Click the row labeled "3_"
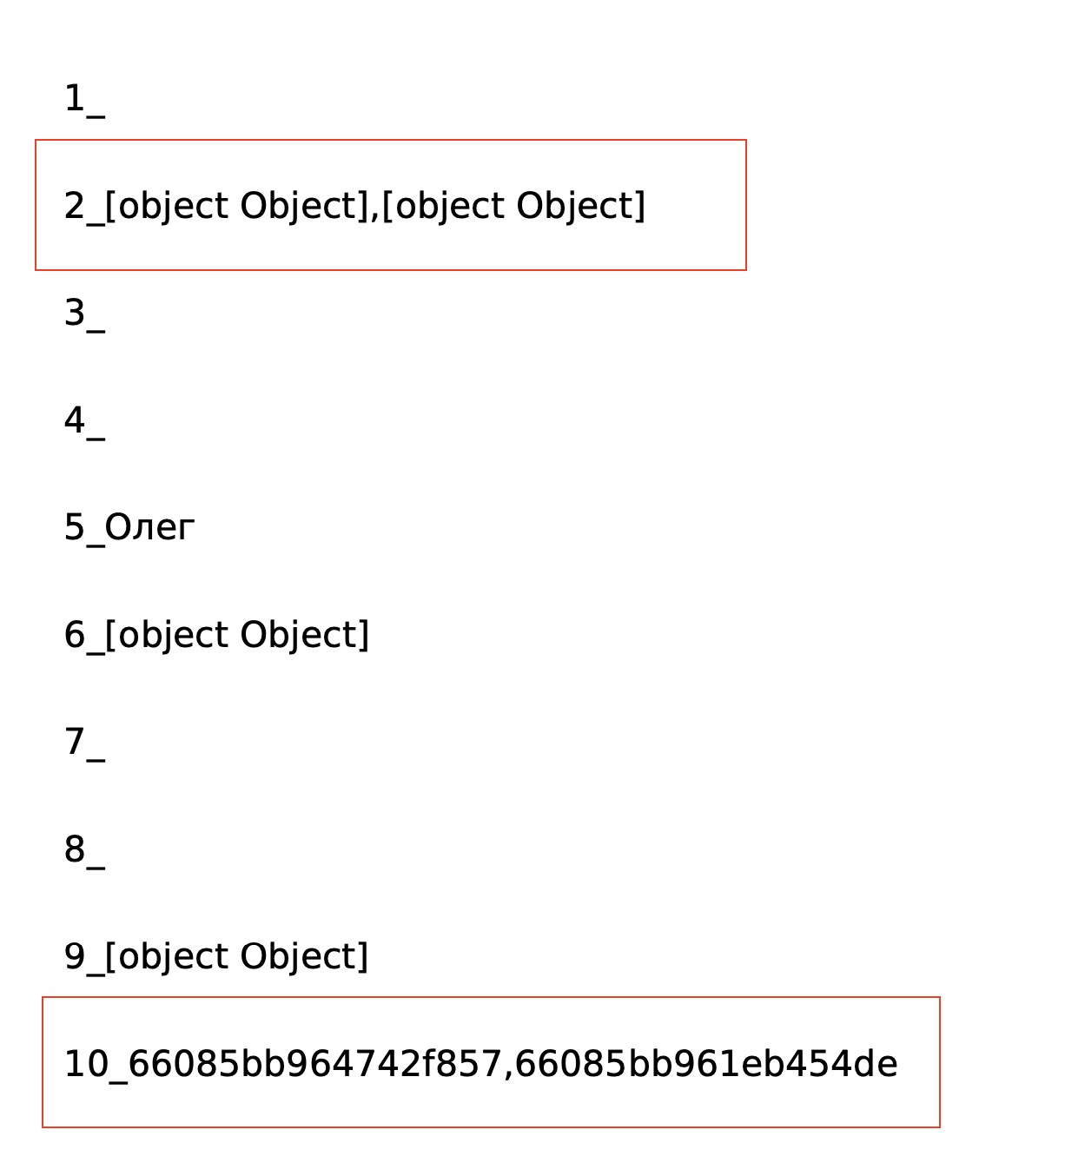This screenshot has width=1065, height=1176. (x=84, y=314)
